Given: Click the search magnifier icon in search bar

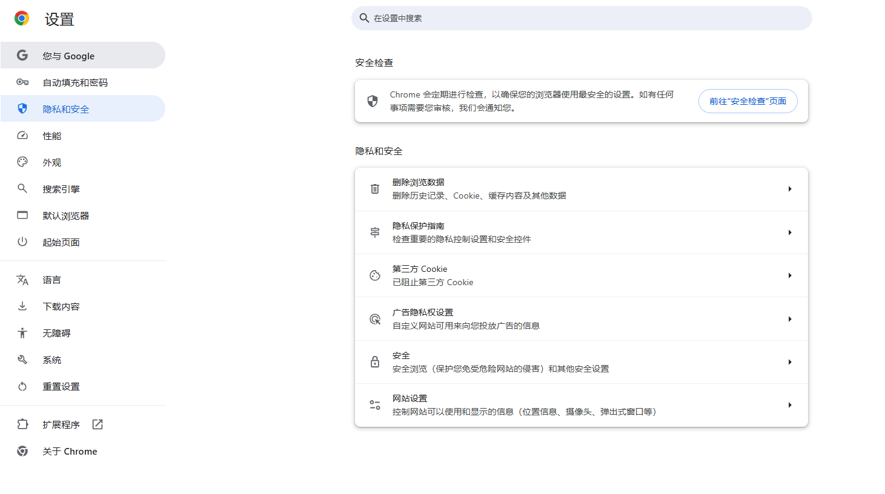Looking at the screenshot, I should click(364, 18).
